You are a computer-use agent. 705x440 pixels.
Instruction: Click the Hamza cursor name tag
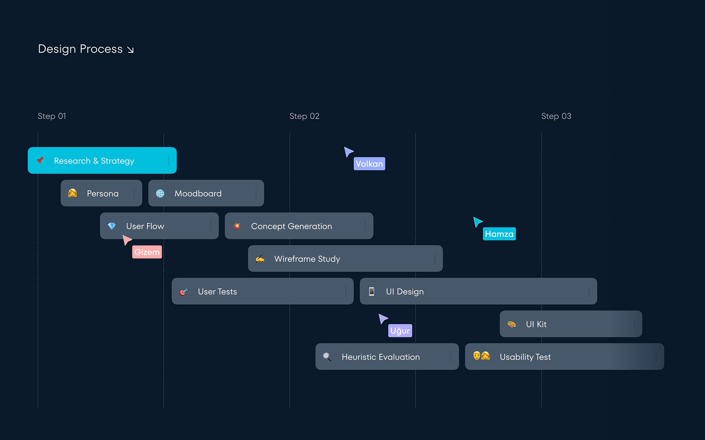[499, 234]
